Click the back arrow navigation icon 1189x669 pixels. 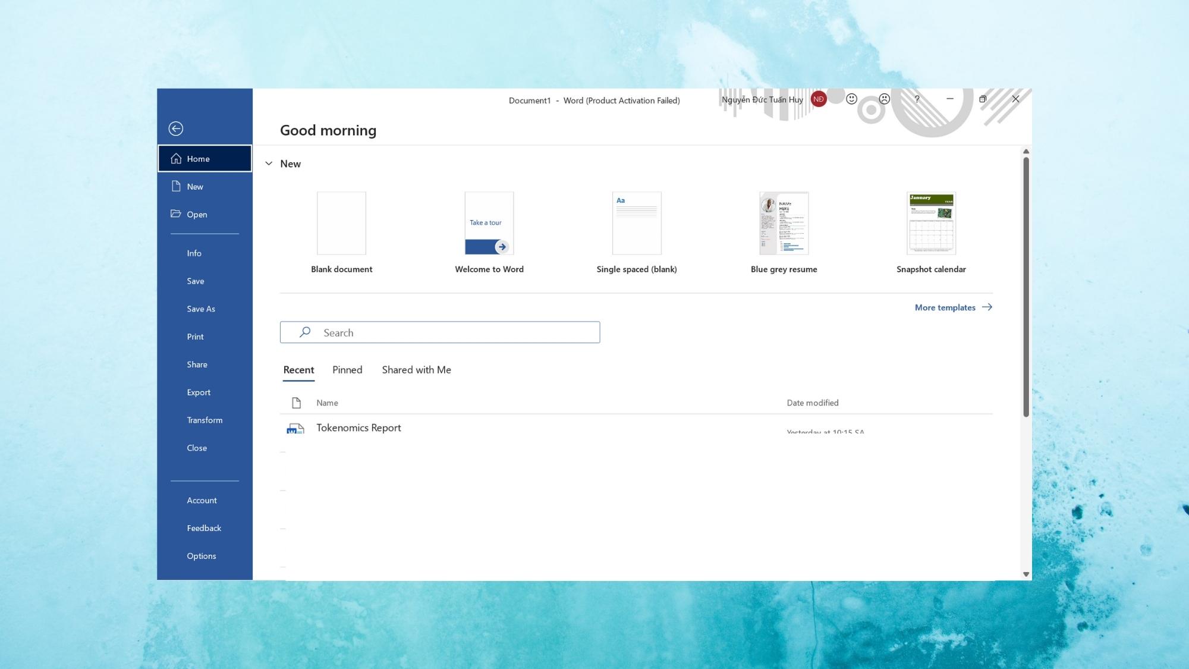175,128
